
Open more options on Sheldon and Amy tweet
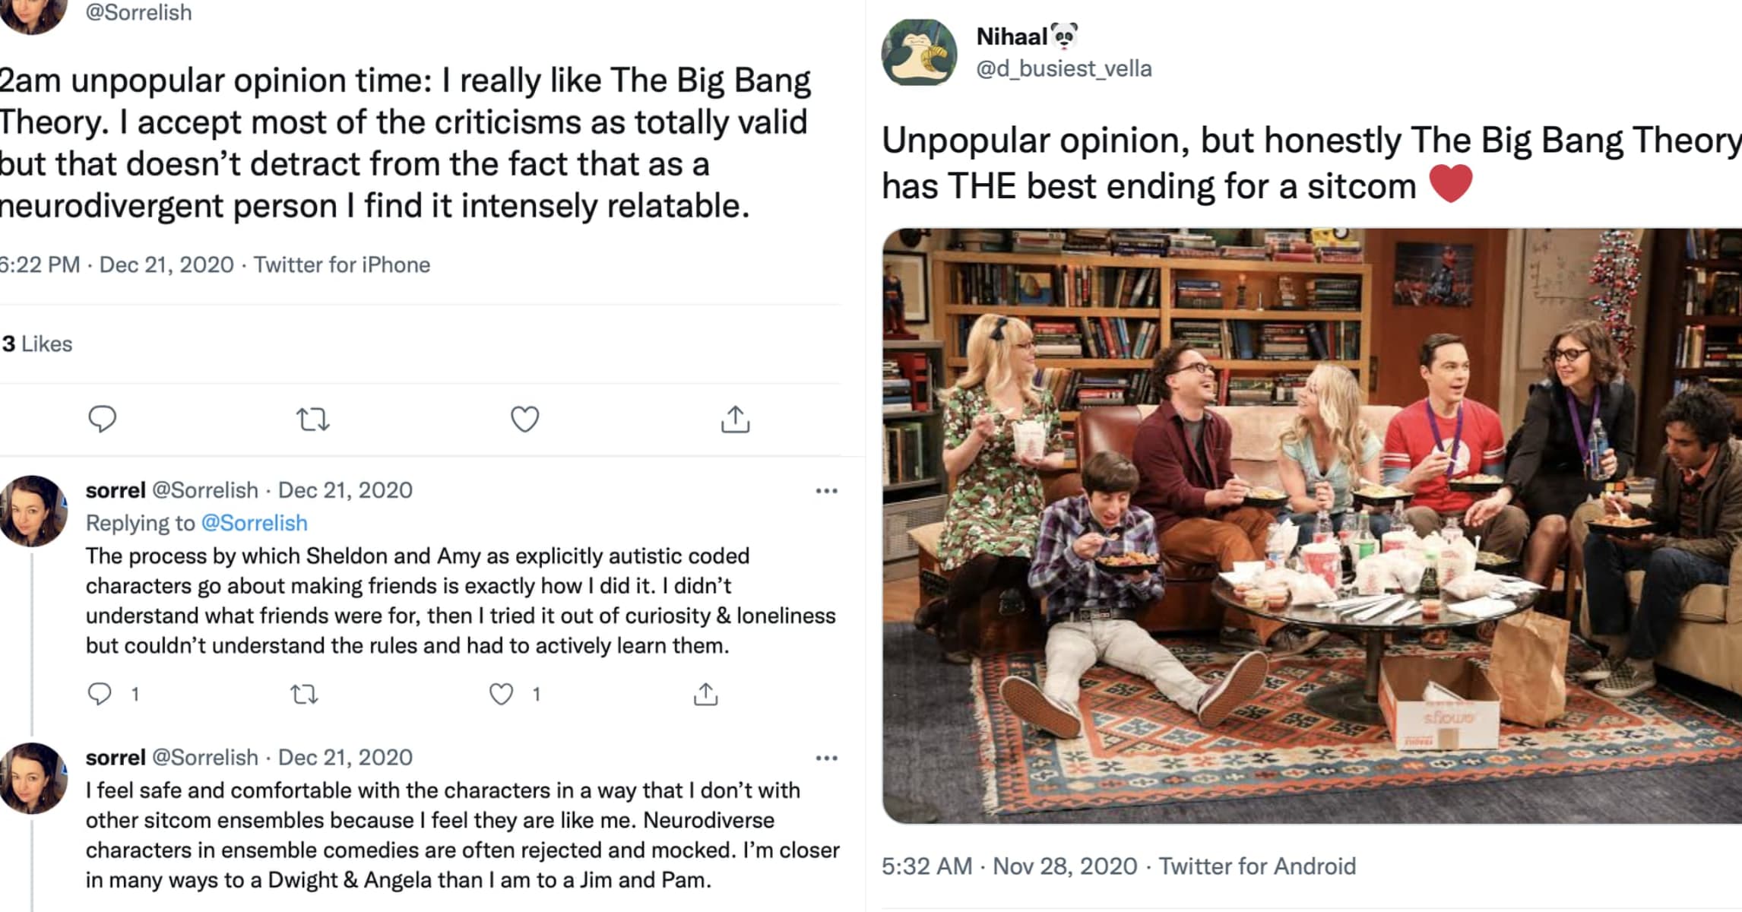pyautogui.click(x=826, y=491)
